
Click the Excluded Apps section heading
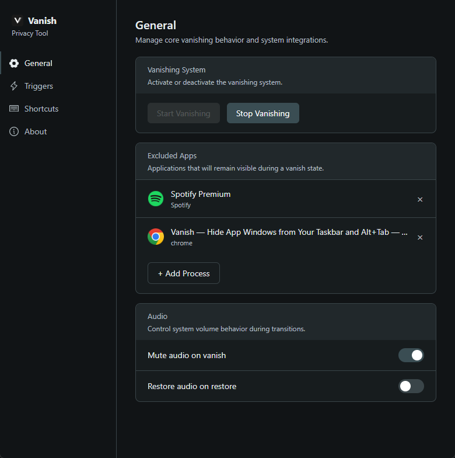click(172, 155)
